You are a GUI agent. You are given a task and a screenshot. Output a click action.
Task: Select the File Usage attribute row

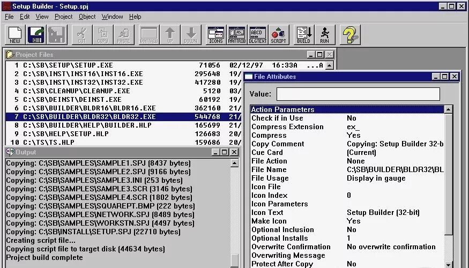click(x=347, y=178)
